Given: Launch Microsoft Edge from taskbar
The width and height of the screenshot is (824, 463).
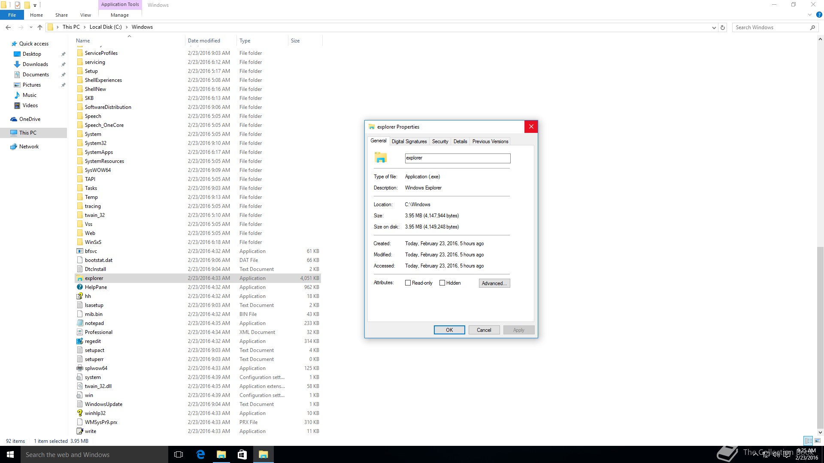Looking at the screenshot, I should [200, 454].
